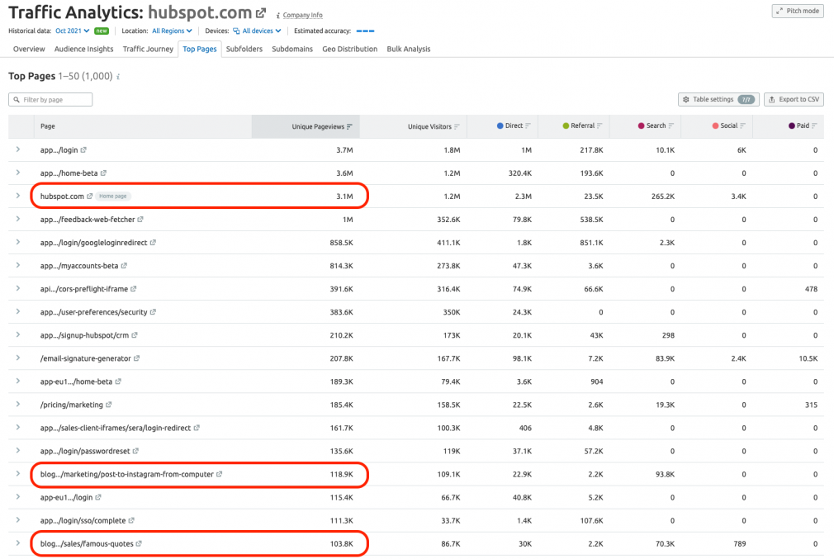Open external link icon for app-eu1.../home-beta

tap(118, 381)
